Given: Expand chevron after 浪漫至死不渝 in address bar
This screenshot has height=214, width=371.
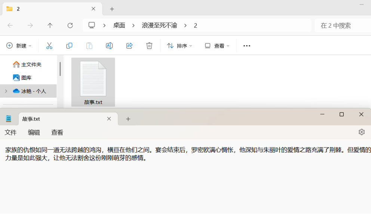Looking at the screenshot, I should pos(185,25).
